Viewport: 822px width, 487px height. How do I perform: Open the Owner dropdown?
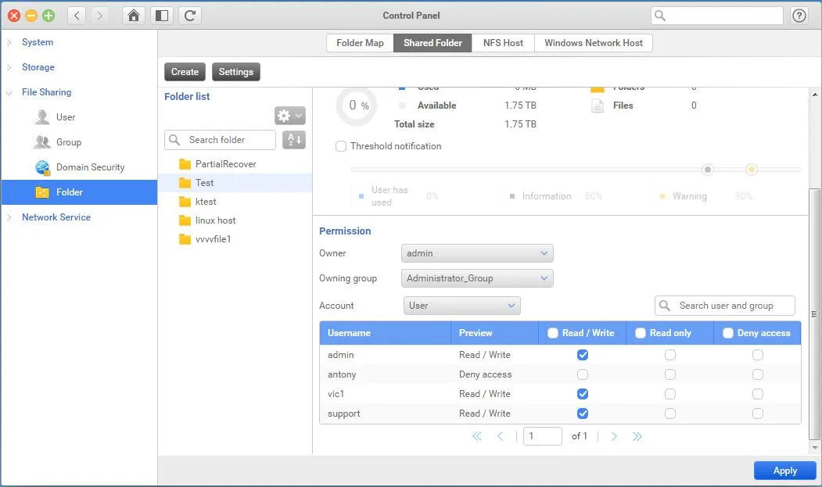pos(477,253)
